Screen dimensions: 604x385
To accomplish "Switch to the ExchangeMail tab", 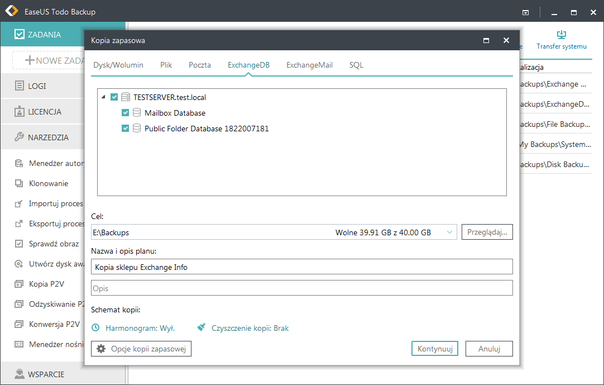I will tap(309, 65).
